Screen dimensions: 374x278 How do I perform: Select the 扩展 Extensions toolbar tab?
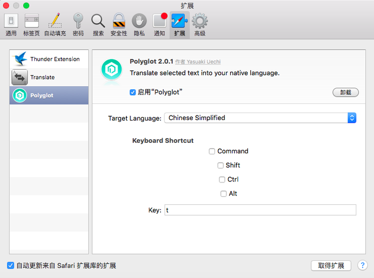180,25
